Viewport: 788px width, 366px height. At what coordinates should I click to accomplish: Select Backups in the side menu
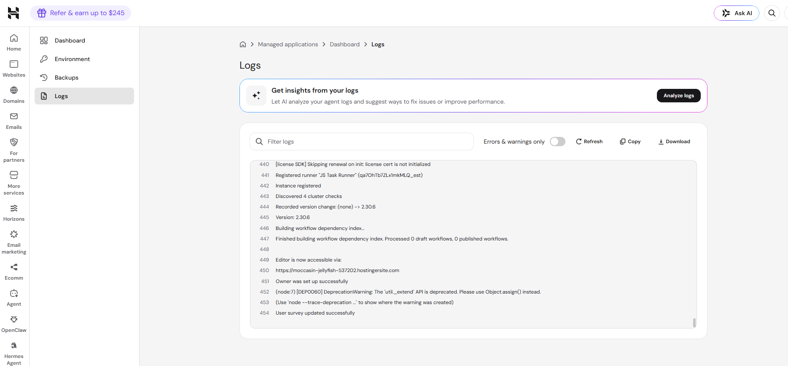coord(84,77)
